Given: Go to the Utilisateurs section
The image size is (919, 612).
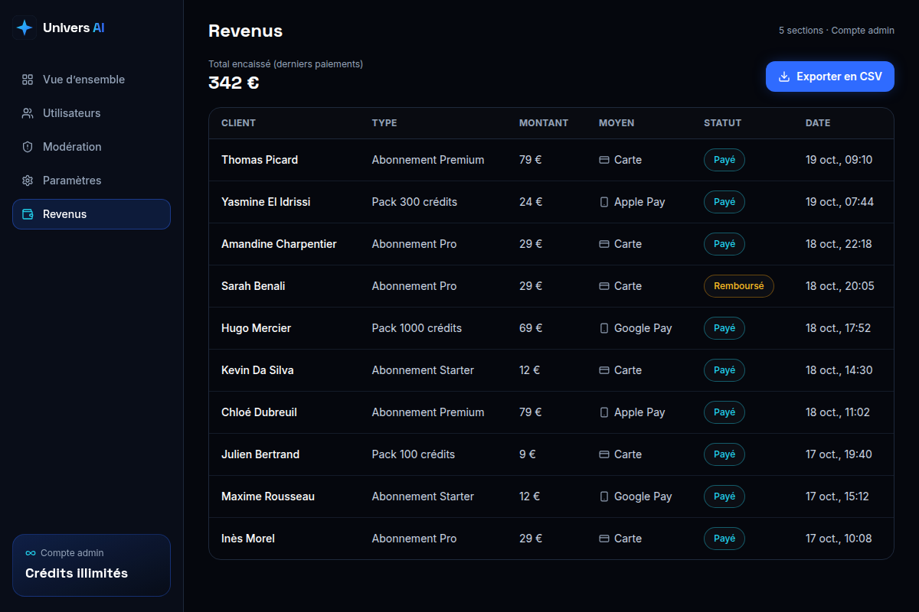Looking at the screenshot, I should pyautogui.click(x=91, y=113).
